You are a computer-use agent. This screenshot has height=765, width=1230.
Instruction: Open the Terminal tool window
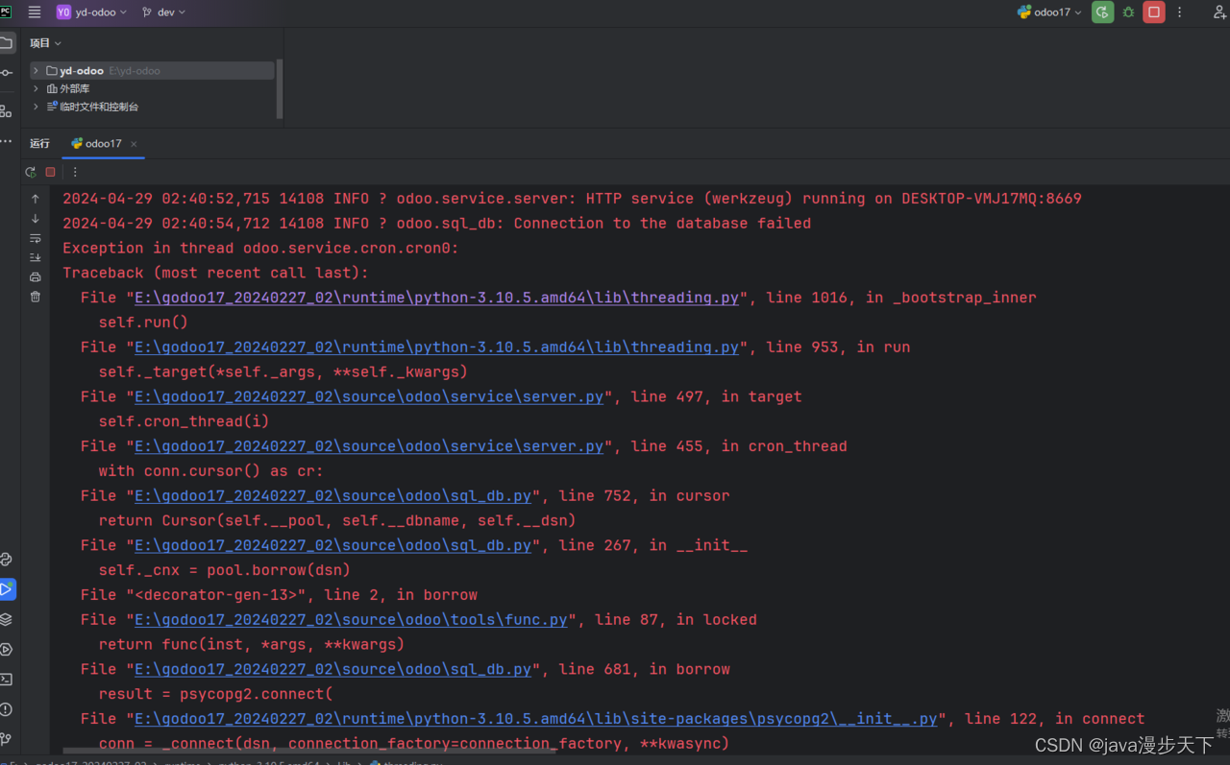tap(7, 680)
